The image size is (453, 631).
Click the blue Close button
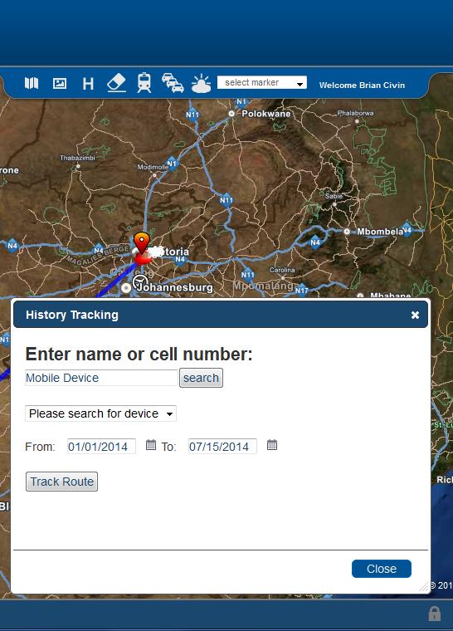[x=382, y=569]
